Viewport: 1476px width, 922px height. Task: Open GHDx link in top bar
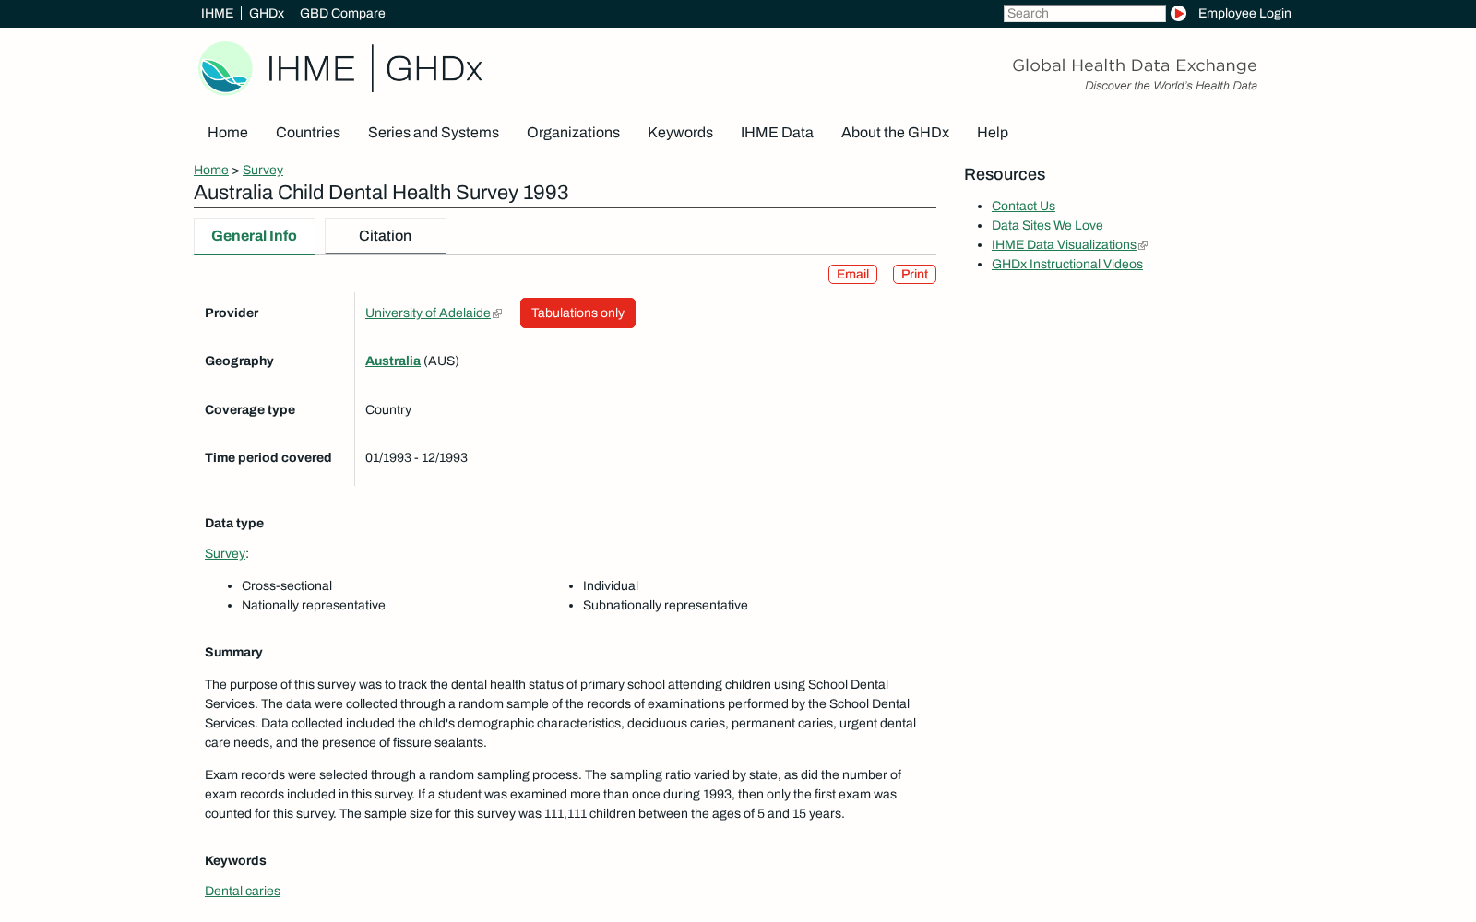(x=267, y=13)
